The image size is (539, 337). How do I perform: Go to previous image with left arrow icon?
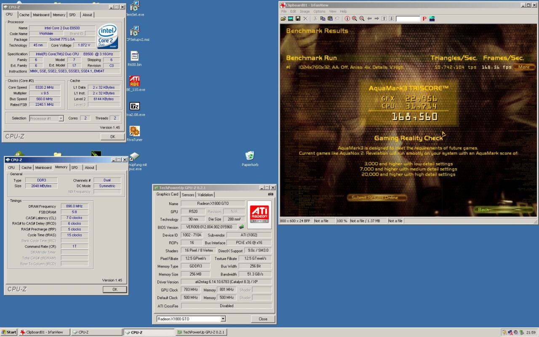[369, 19]
